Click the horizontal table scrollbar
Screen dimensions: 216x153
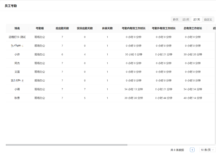tap(67, 145)
